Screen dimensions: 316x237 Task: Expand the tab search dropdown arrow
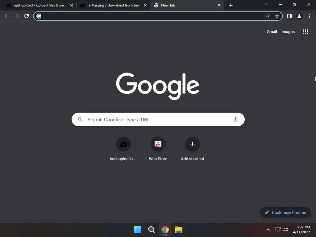tap(266, 4)
